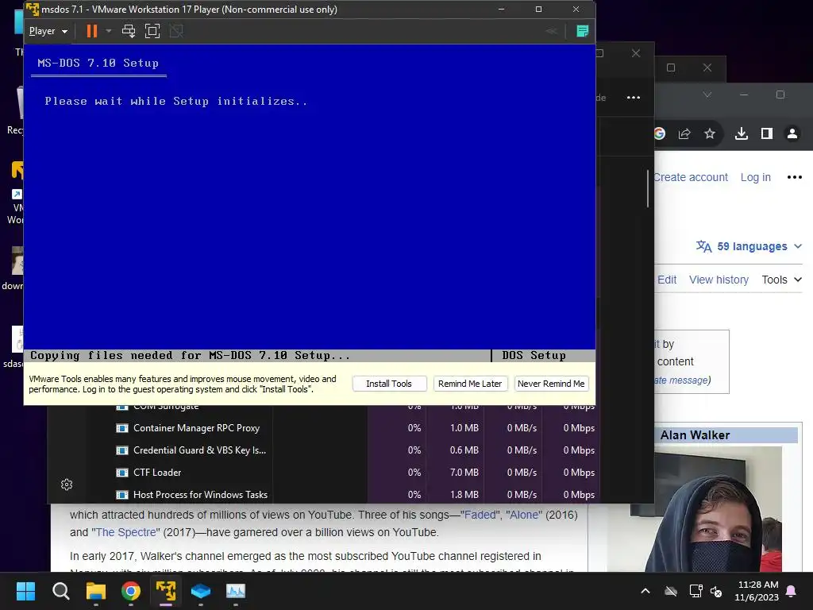Open the Player menu in VMware
The height and width of the screenshot is (610, 813).
48,31
